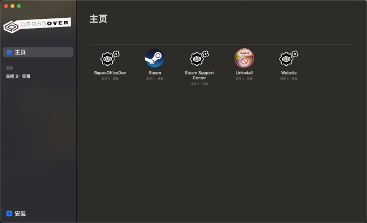The image size is (367, 223).
Task: Open the RapooOfficeDev launcher icon
Action: tap(110, 58)
